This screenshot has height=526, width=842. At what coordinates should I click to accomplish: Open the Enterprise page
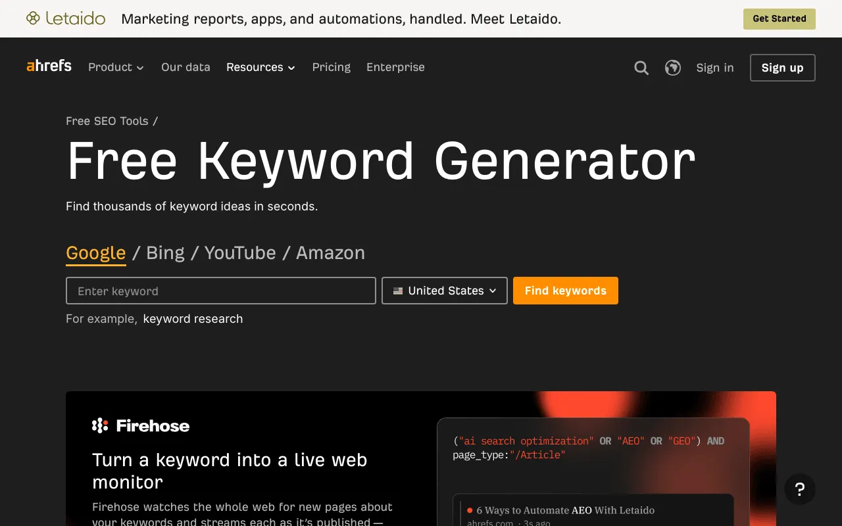(x=395, y=67)
